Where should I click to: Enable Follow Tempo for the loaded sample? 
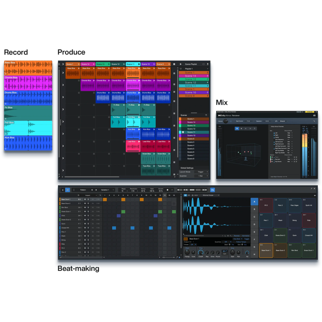click(x=241, y=242)
